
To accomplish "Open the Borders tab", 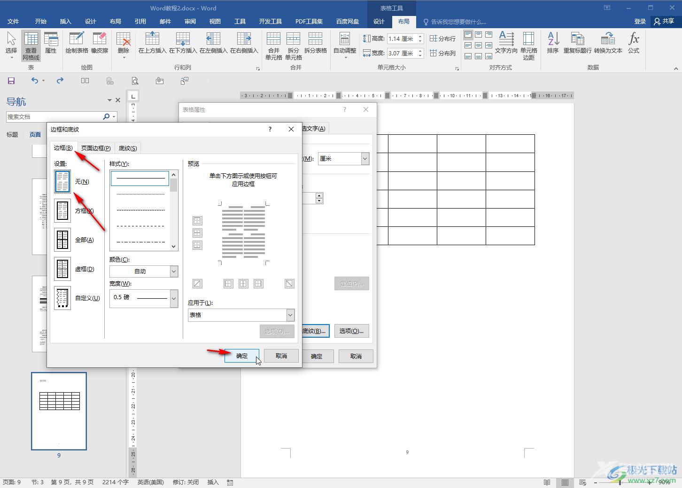I will tap(63, 147).
